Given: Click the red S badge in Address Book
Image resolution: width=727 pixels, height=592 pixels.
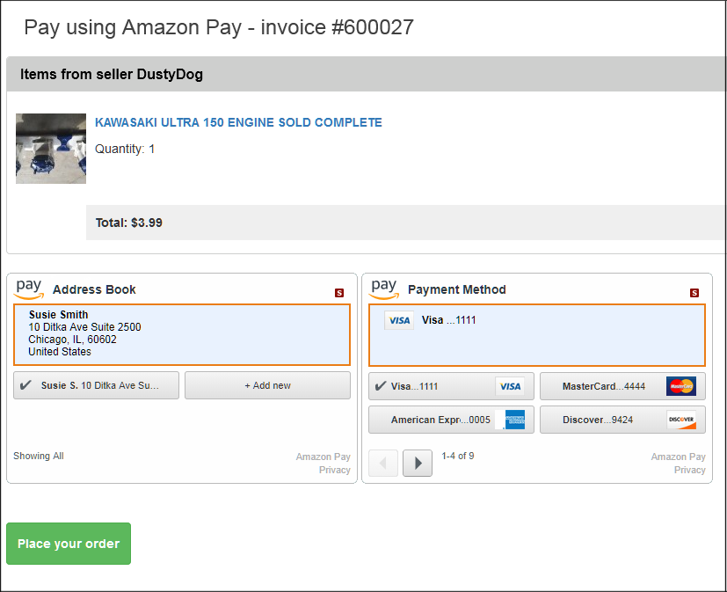Looking at the screenshot, I should pos(339,293).
